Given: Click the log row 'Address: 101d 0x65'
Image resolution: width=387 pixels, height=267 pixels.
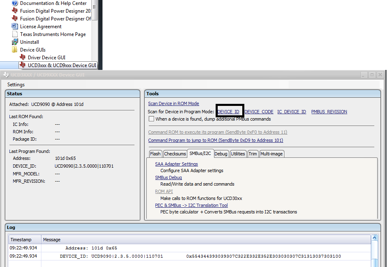Looking at the screenshot, I should point(190,248).
